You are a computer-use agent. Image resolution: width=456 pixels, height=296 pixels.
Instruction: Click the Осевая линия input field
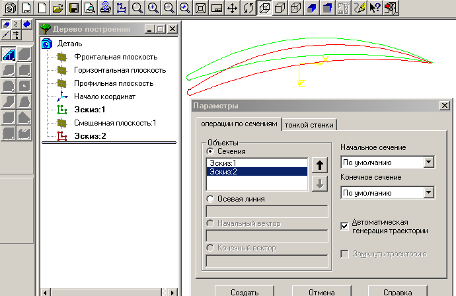coord(267,211)
